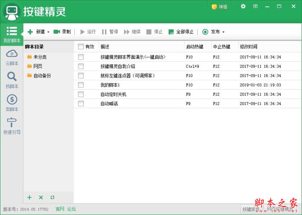This screenshot has height=215, width=302.
Task: Click 全部停止 to stop all scripts
Action: click(181, 32)
